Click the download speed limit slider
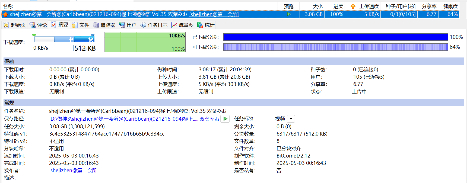467x183 pixels. 64,39
